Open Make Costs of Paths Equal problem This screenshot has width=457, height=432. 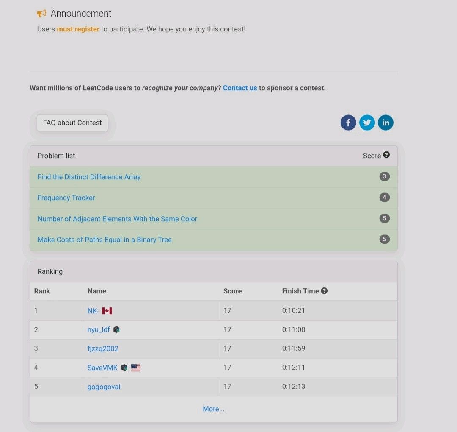105,240
